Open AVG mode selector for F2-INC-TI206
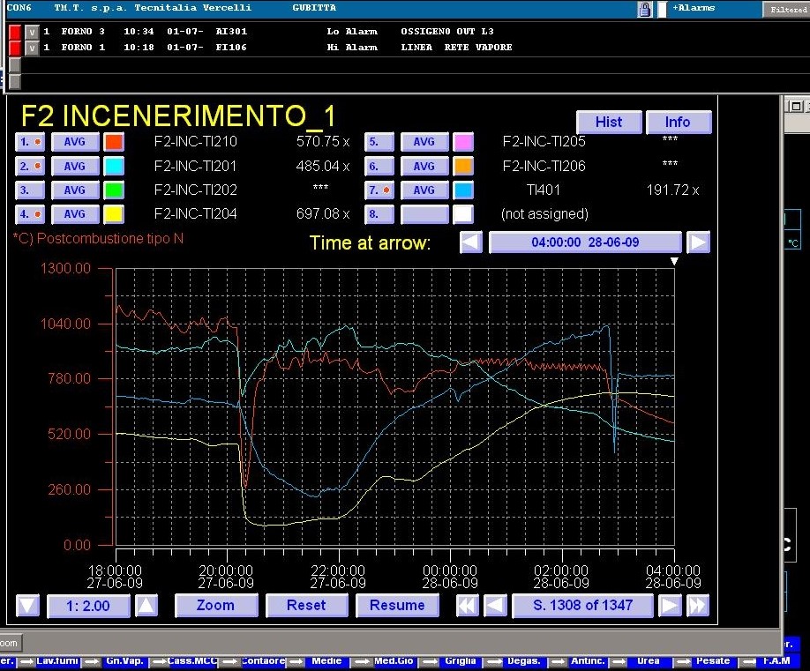810x671 pixels. (424, 166)
